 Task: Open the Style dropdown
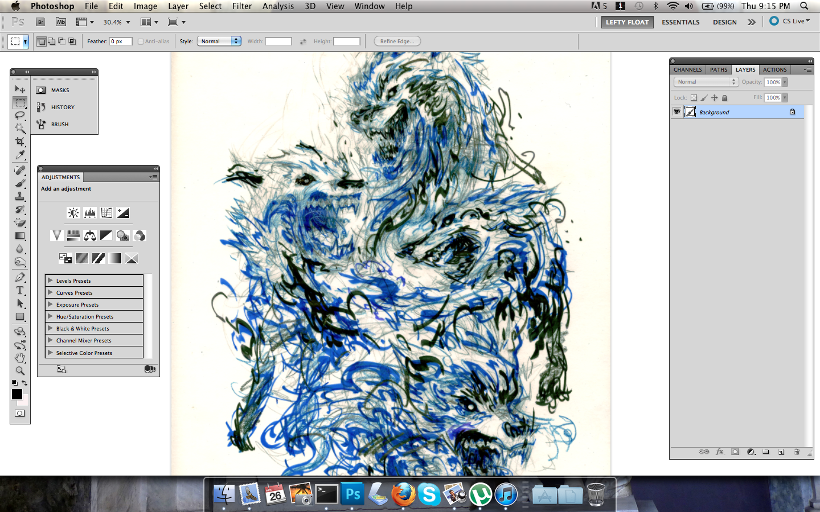219,41
